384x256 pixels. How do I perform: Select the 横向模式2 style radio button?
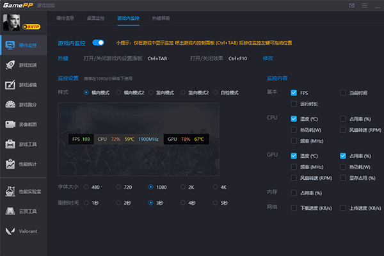coord(118,92)
